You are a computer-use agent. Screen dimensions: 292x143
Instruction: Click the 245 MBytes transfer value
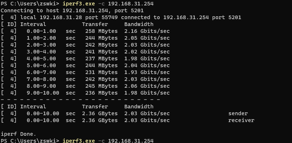click(x=102, y=86)
